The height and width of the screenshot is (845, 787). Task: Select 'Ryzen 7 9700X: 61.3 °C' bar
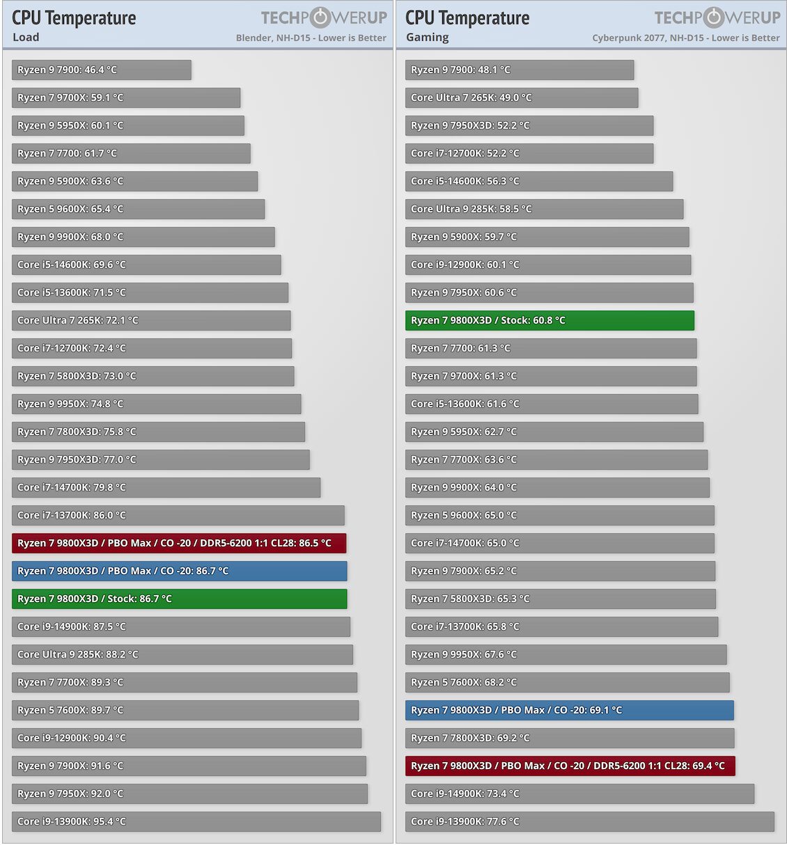(x=551, y=376)
